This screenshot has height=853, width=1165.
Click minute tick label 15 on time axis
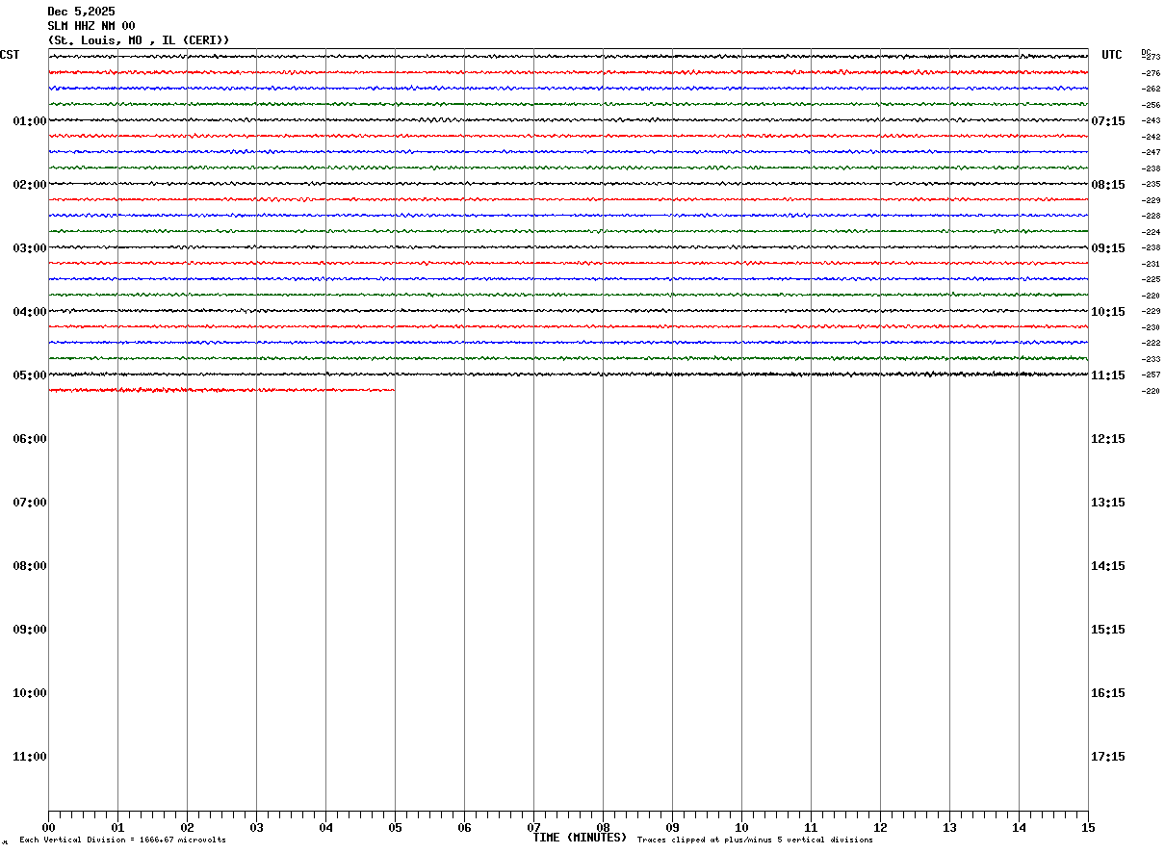(x=1088, y=828)
